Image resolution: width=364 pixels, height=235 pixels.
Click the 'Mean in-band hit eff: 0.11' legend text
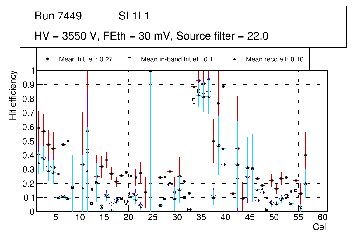178,59
